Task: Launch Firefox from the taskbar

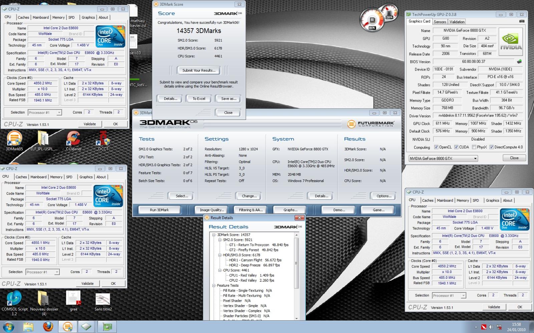Action: pos(48,326)
